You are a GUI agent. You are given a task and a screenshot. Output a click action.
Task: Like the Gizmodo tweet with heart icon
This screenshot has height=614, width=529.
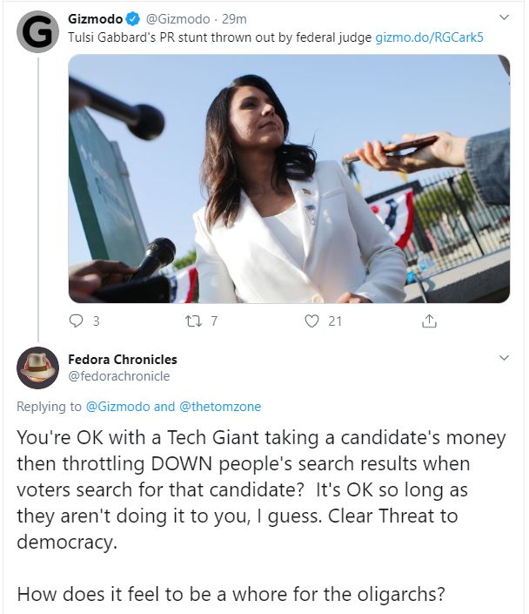(x=312, y=320)
